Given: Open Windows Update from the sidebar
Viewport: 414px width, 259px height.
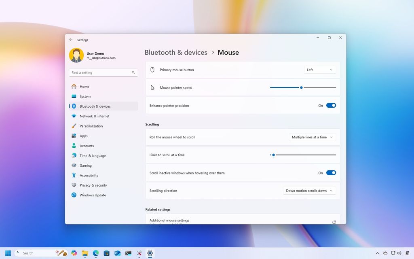Looking at the screenshot, I should pos(92,195).
